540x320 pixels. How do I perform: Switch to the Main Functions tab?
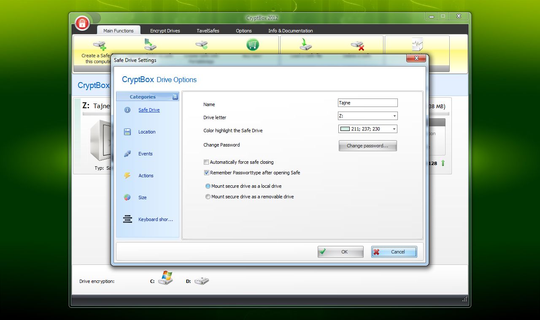[119, 31]
